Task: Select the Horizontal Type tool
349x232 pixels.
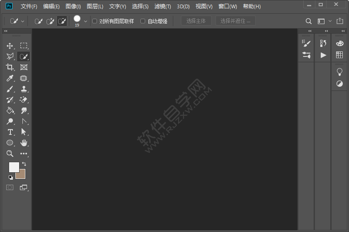Action: click(x=10, y=132)
